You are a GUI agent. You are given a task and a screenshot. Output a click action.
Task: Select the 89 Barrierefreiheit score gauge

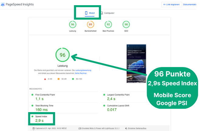tap(90, 24)
